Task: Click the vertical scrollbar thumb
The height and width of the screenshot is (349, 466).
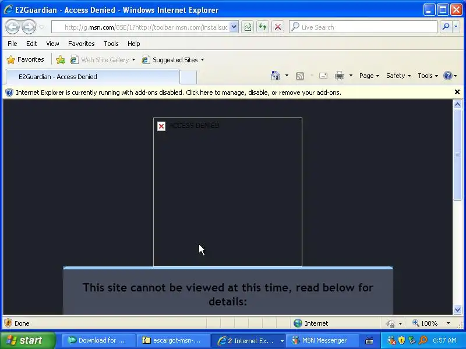Action: [457, 155]
